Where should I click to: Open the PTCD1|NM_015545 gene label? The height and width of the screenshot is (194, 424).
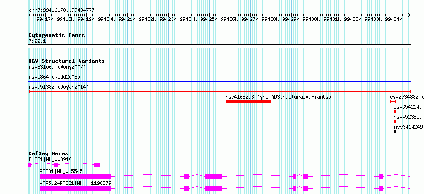tap(61, 171)
